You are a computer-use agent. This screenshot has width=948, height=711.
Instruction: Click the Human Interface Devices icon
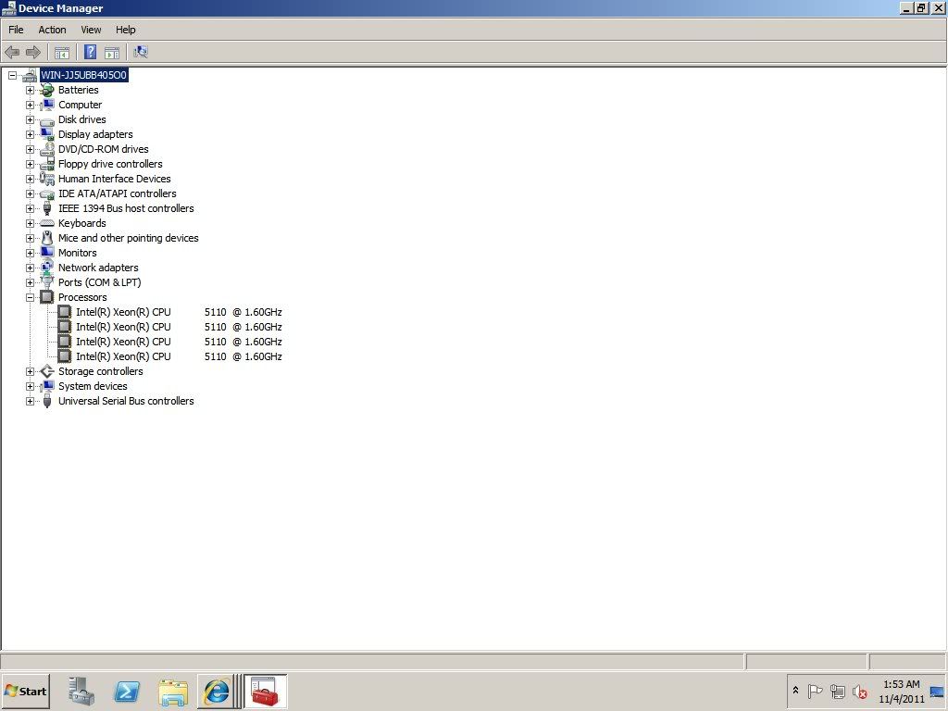coord(46,179)
